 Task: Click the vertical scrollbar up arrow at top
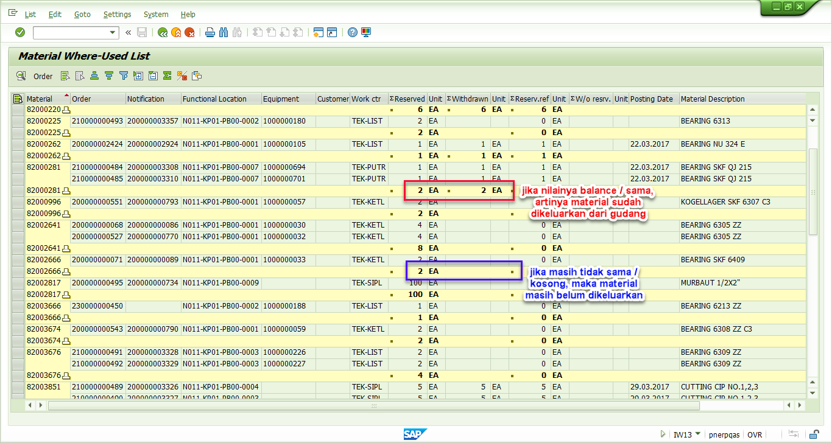click(813, 110)
